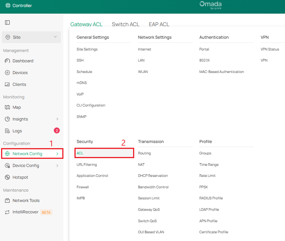Open DHCP Reservation

click(153, 176)
